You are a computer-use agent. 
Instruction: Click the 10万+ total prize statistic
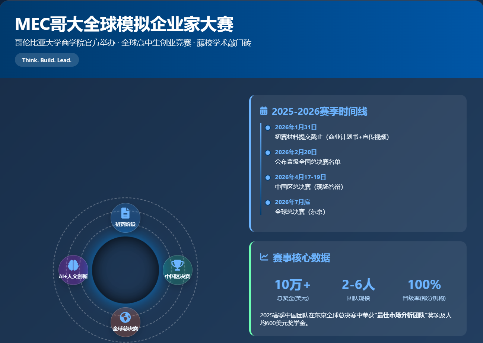click(293, 285)
